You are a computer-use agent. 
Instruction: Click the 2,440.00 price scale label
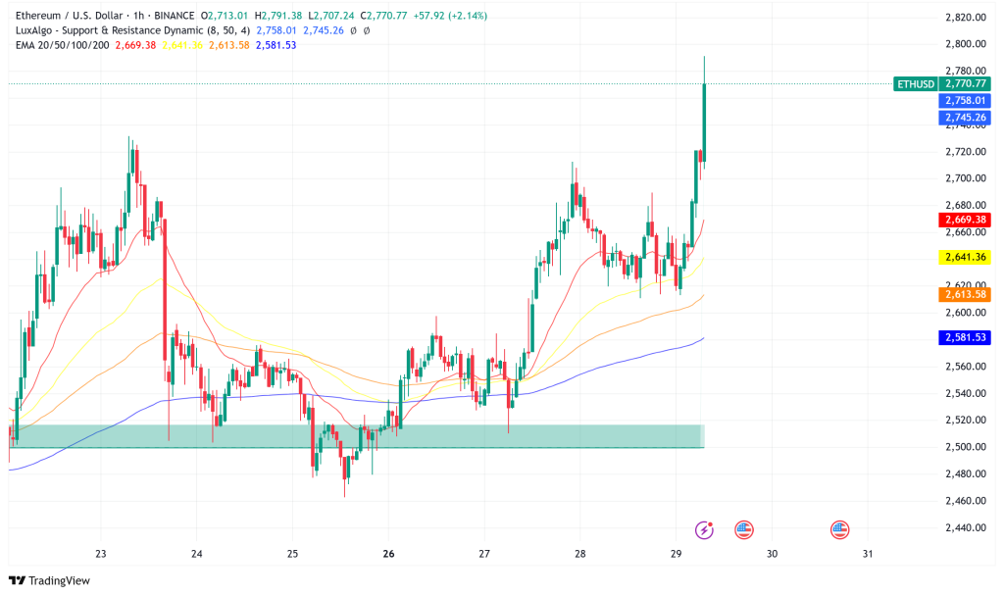click(966, 527)
